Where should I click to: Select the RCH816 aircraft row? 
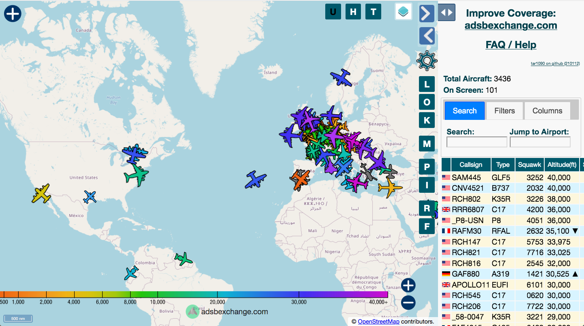click(x=512, y=263)
